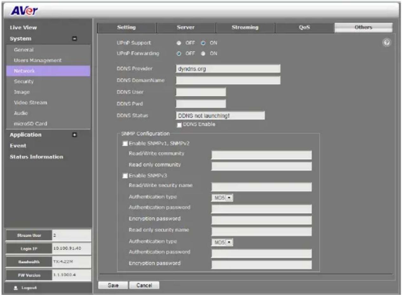Focus the DDNS Pwd field
The image size is (402, 295).
click(201, 104)
